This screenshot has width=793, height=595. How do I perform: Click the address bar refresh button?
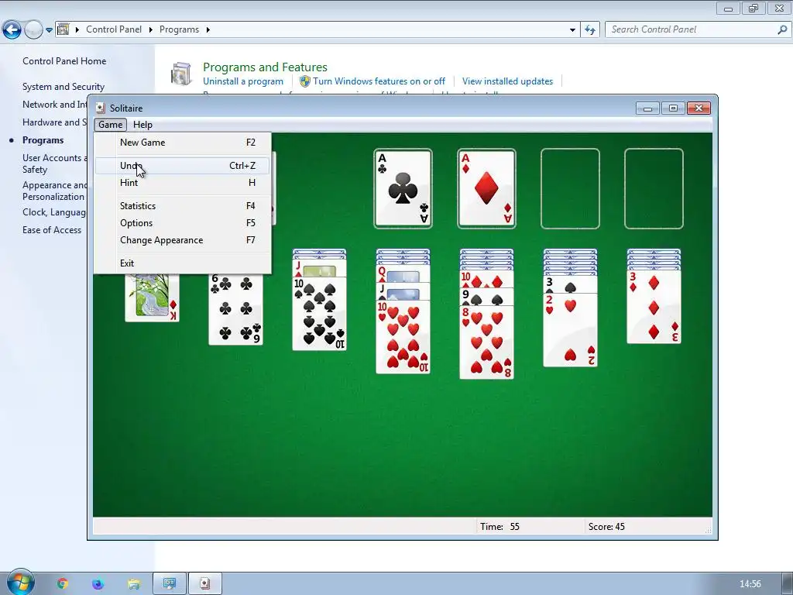pyautogui.click(x=590, y=30)
